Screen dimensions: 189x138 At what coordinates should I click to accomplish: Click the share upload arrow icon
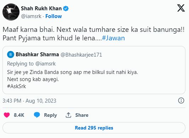click(x=68, y=115)
